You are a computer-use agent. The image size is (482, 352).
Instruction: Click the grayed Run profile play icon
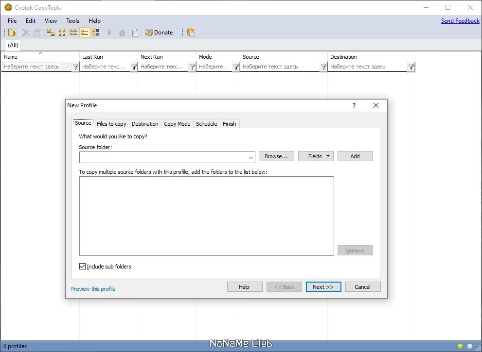110,33
